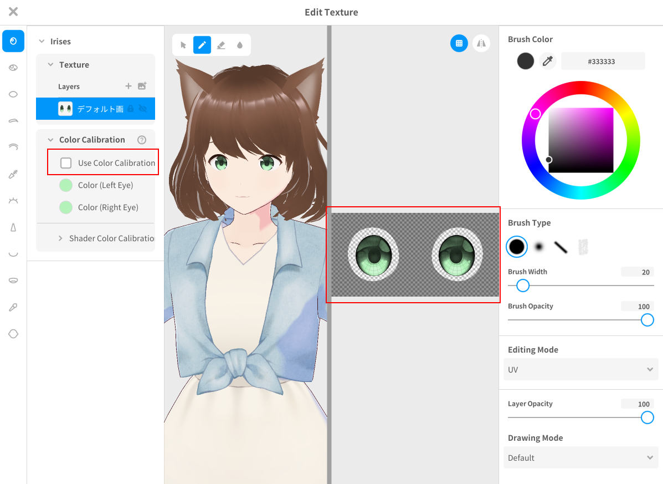Expand Shader Color Calibration section

(60, 238)
